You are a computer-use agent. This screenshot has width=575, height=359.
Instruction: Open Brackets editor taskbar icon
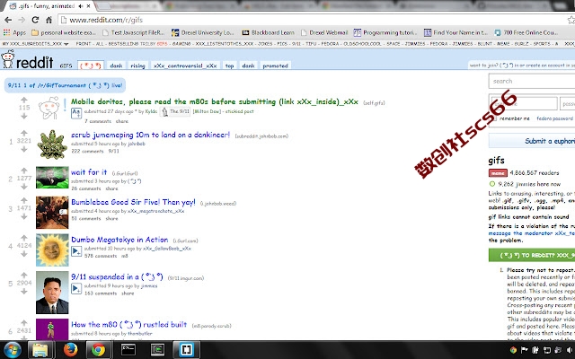pos(186,350)
